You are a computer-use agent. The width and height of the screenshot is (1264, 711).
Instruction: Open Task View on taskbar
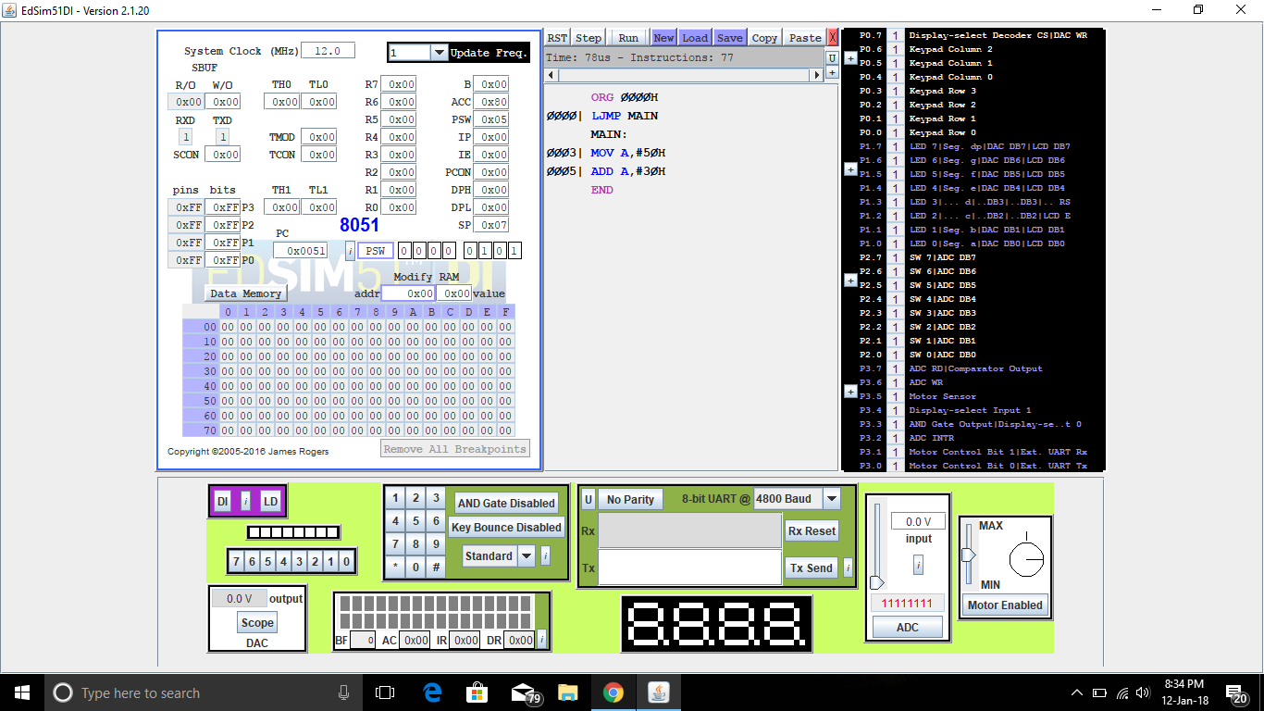pyautogui.click(x=385, y=692)
